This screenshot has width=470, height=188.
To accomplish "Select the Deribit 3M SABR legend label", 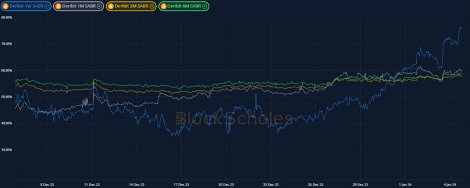I will [x=131, y=6].
